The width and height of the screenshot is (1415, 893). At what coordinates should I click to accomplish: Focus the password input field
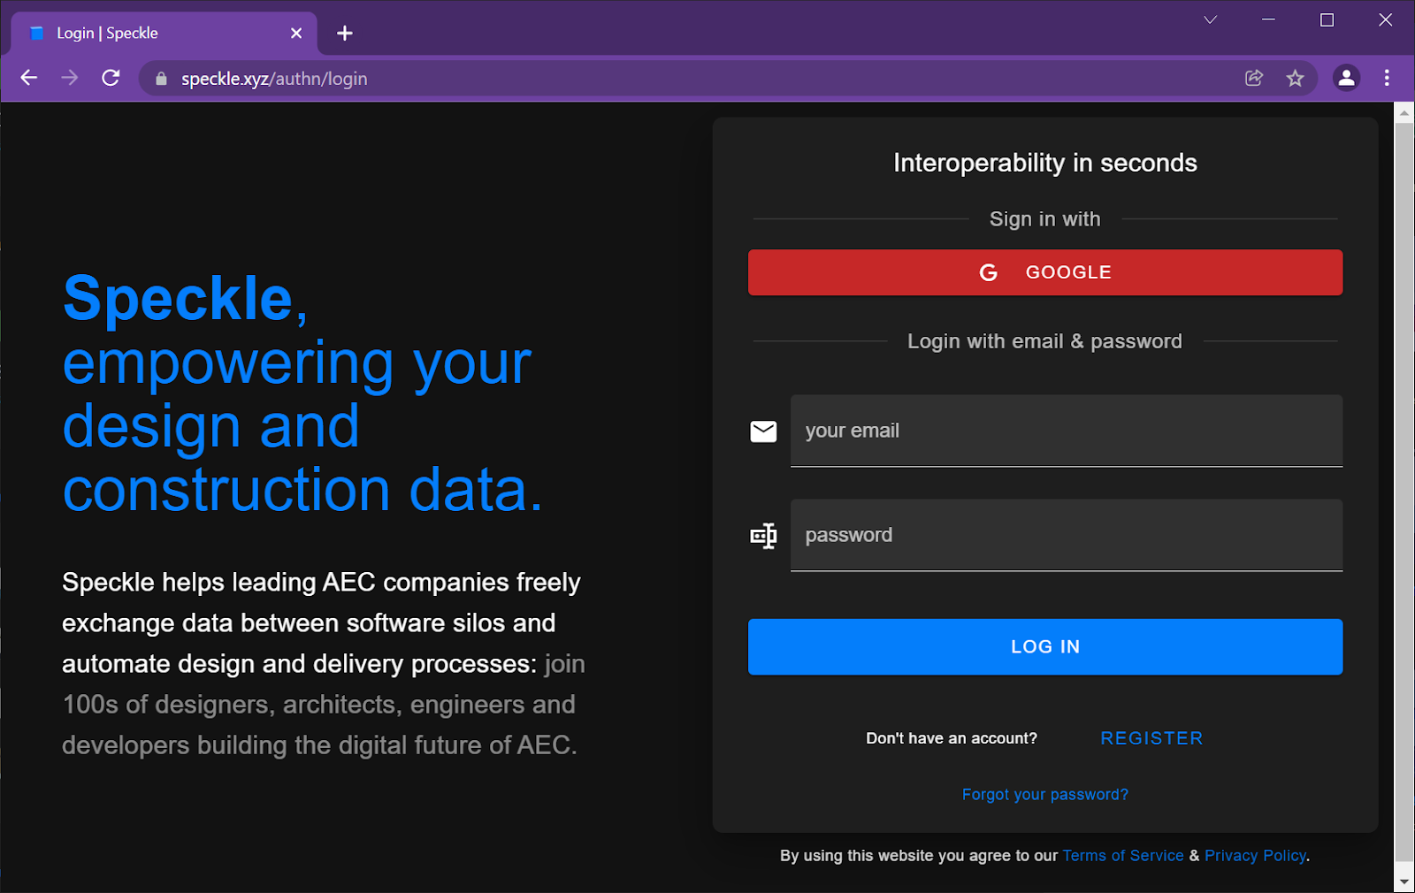1067,535
